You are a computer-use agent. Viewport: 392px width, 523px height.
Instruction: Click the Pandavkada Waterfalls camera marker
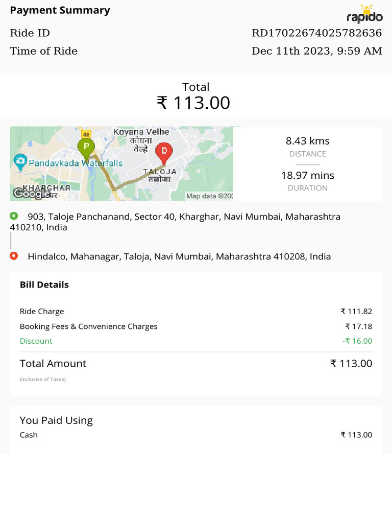20,163
